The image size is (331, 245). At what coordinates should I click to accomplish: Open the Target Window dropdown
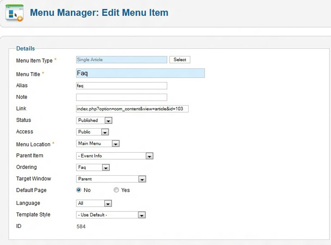[x=111, y=179]
